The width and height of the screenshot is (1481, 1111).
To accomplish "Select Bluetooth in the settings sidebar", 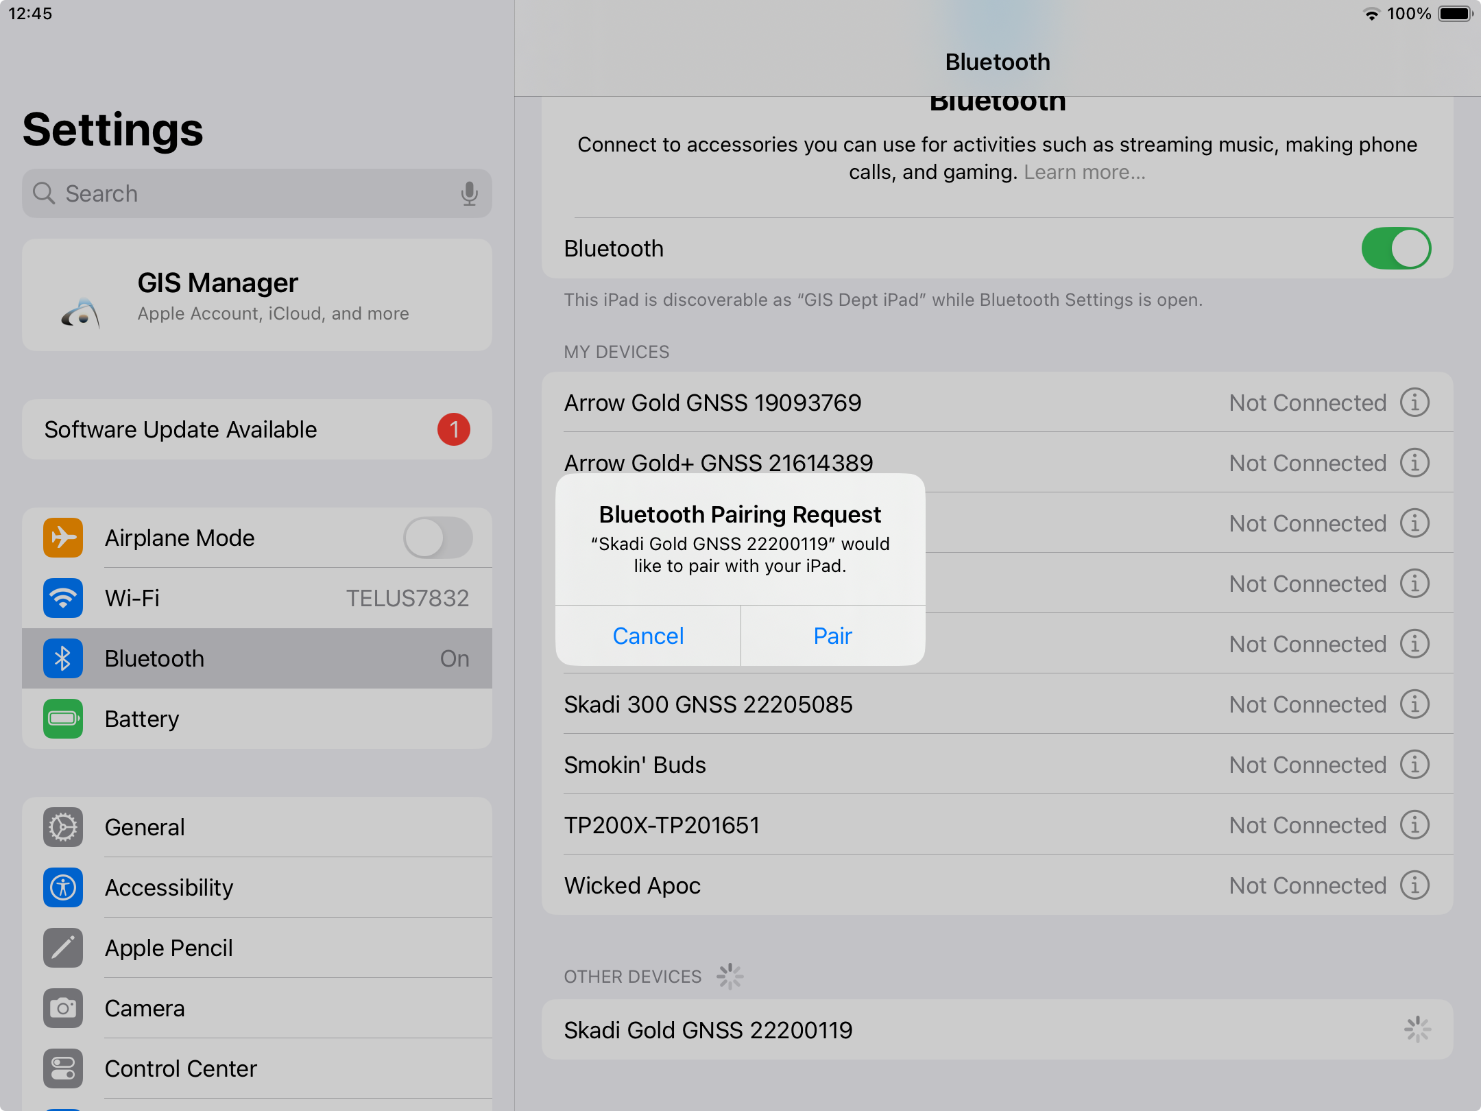I will coord(257,658).
